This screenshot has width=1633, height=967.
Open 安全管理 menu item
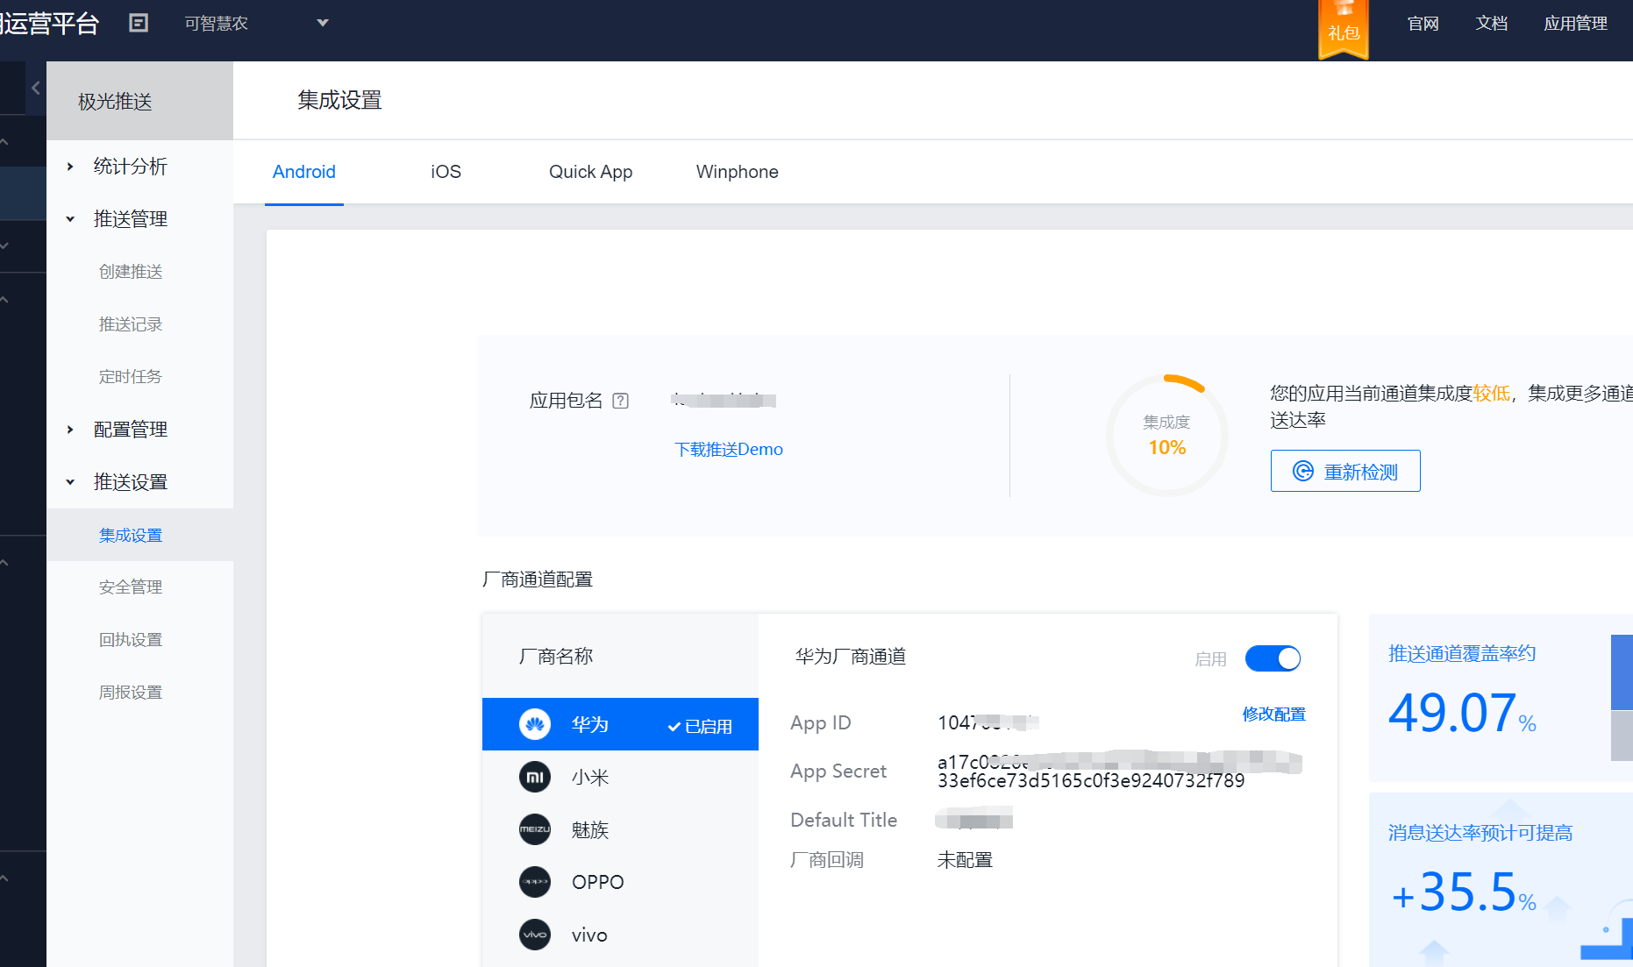131,587
